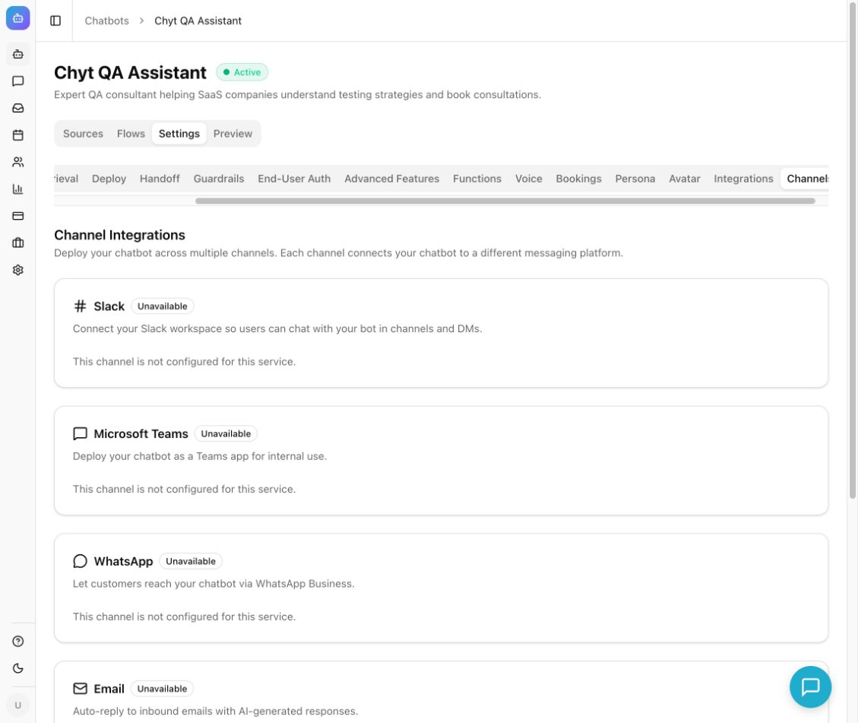Click the Email envelope icon
Screen dimensions: 858x723
click(80, 689)
